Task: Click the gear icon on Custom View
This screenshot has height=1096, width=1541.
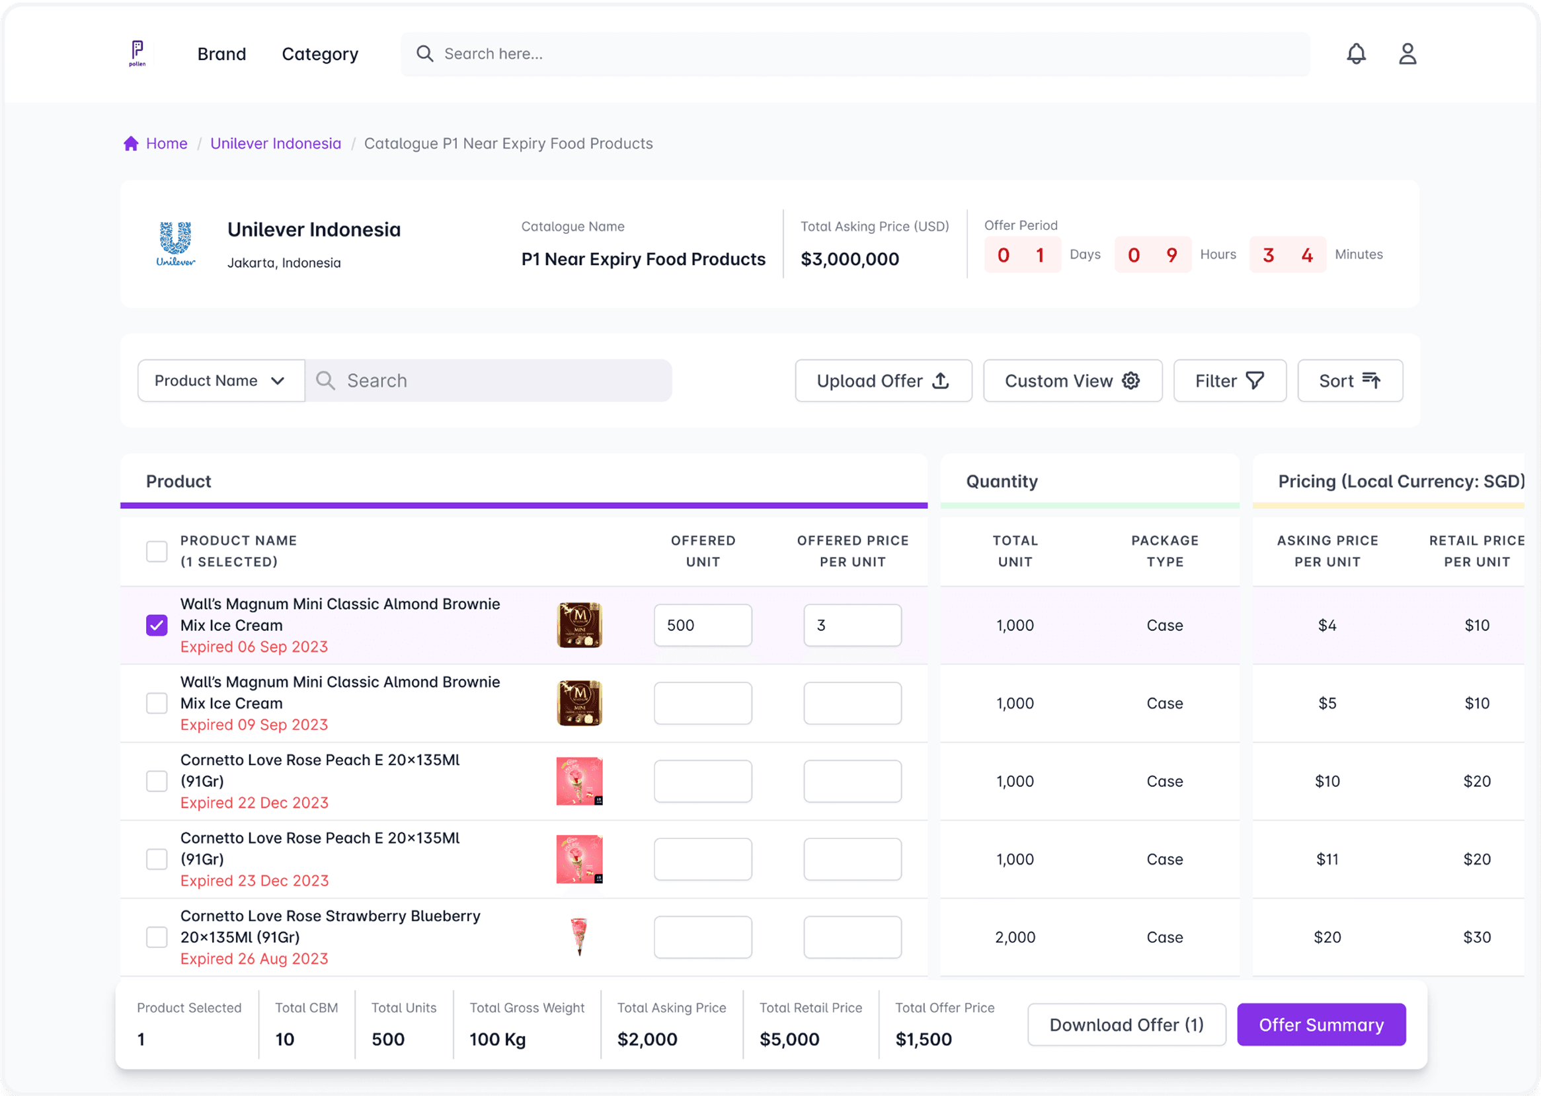Action: pyautogui.click(x=1131, y=381)
